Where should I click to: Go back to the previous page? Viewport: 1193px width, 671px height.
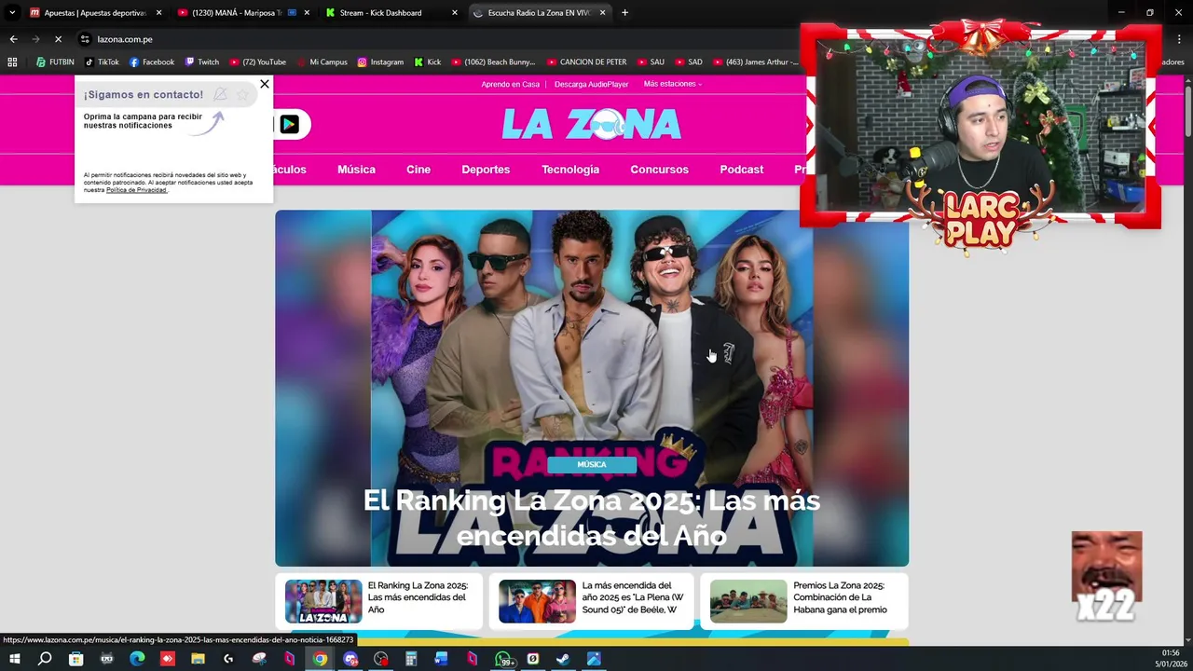(13, 39)
